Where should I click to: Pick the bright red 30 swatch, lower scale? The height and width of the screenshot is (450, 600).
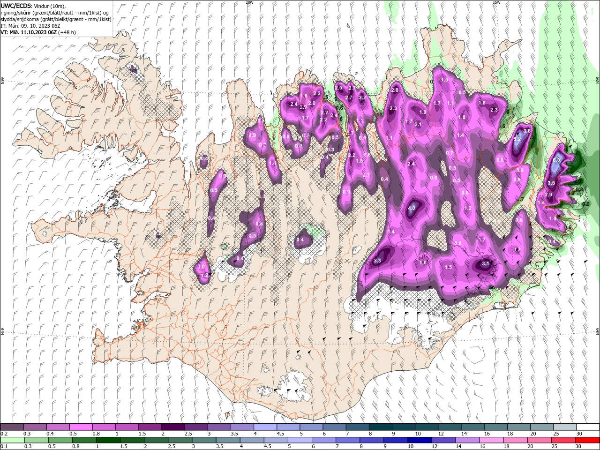pos(588,440)
